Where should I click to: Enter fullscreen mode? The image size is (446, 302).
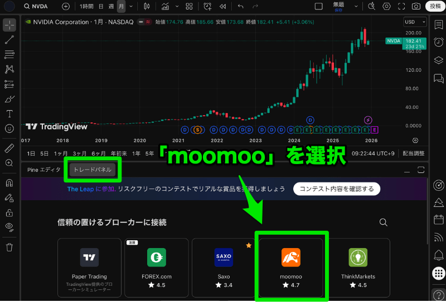click(x=401, y=7)
